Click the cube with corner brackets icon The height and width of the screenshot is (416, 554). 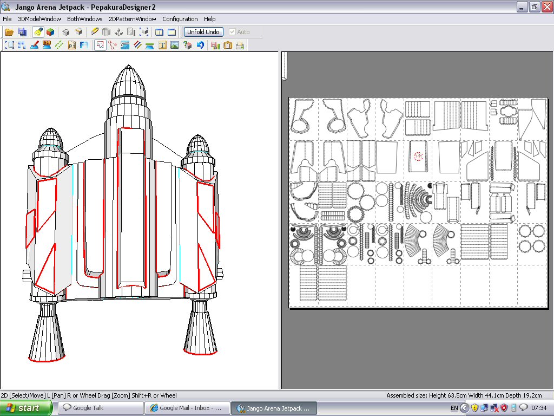(144, 32)
